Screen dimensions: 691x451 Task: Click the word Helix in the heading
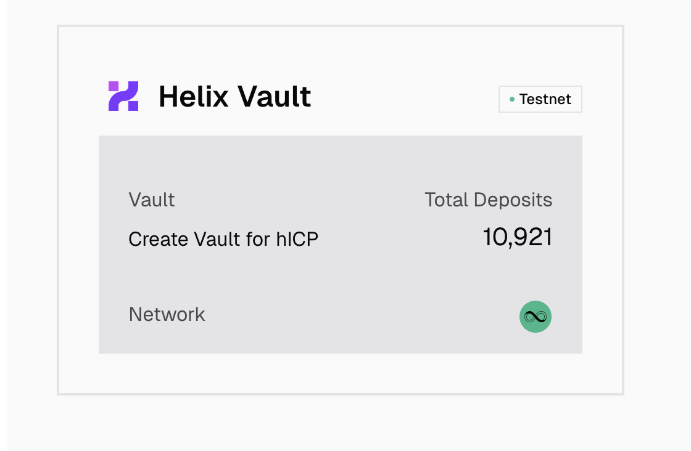[194, 97]
